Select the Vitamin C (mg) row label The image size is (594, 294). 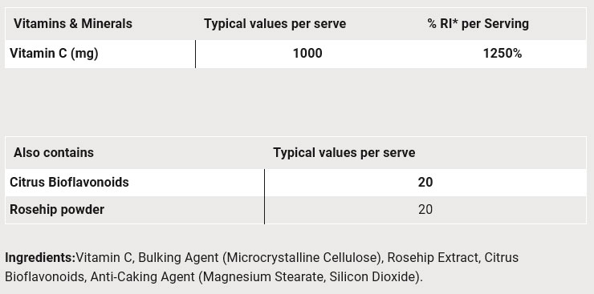tap(54, 54)
